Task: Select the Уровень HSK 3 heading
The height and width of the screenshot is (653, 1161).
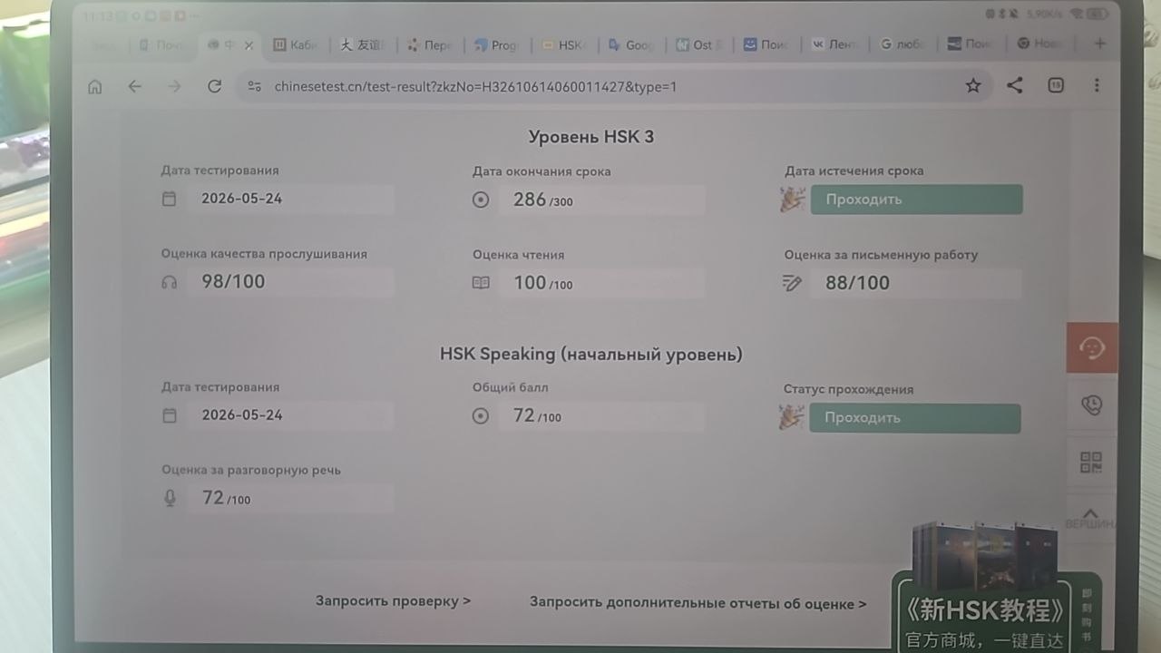Action: click(591, 137)
